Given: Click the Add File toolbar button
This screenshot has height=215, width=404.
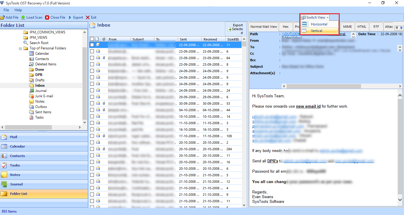Looking at the screenshot, I should [9, 17].
